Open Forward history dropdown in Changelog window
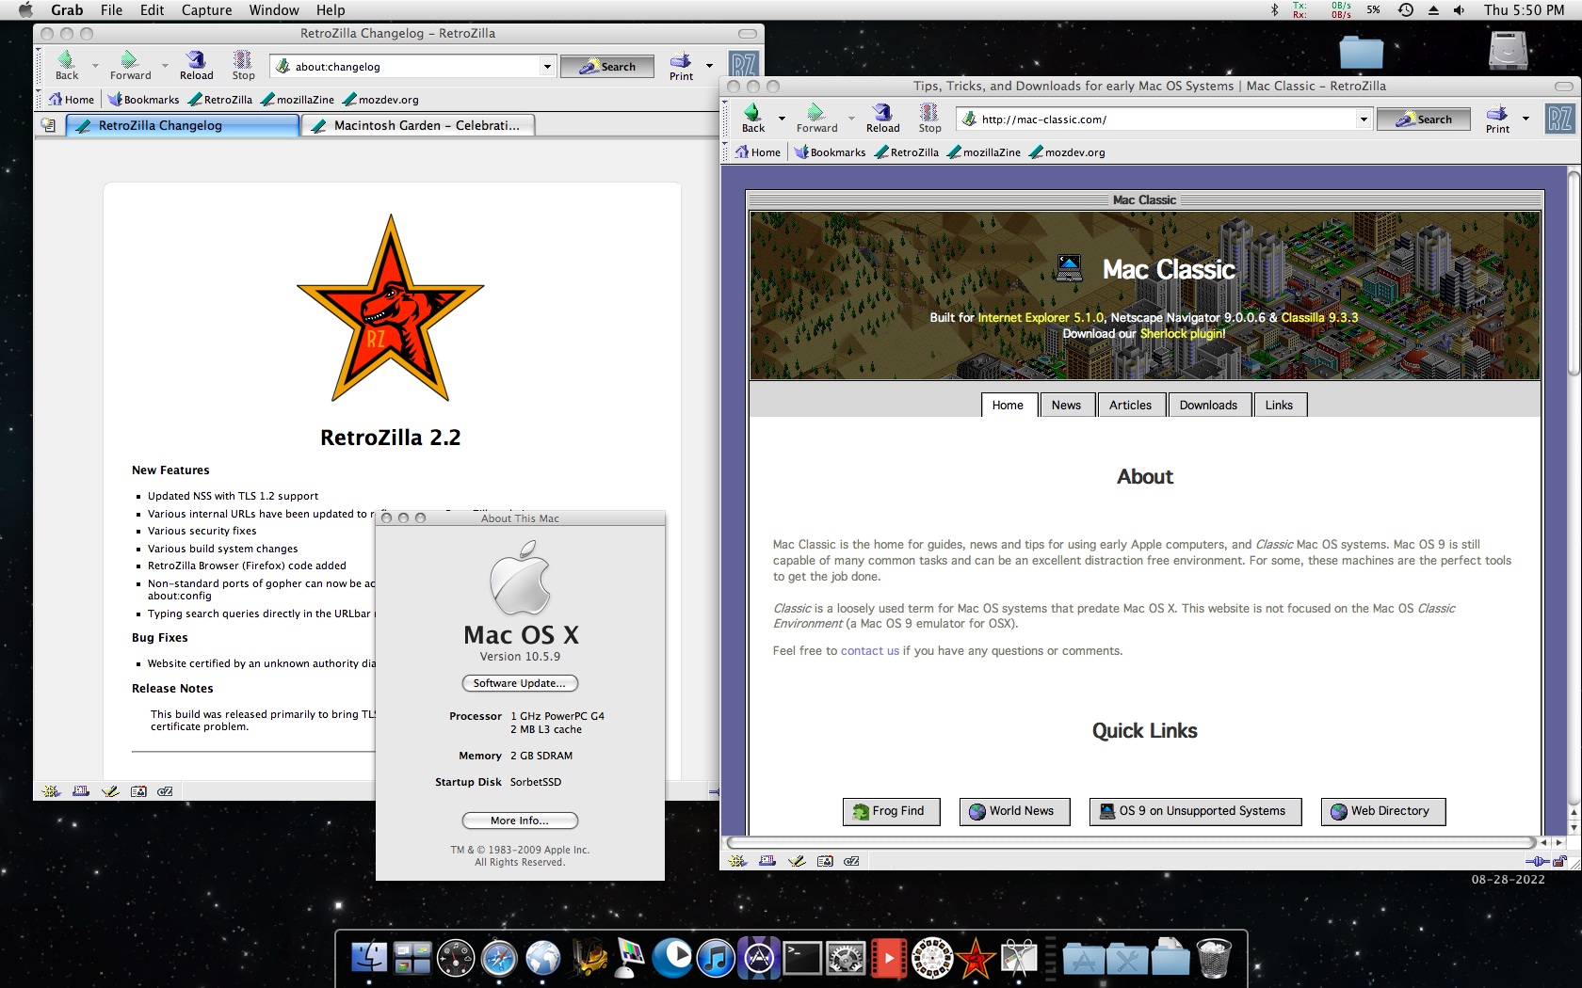The height and width of the screenshot is (988, 1582). [165, 66]
